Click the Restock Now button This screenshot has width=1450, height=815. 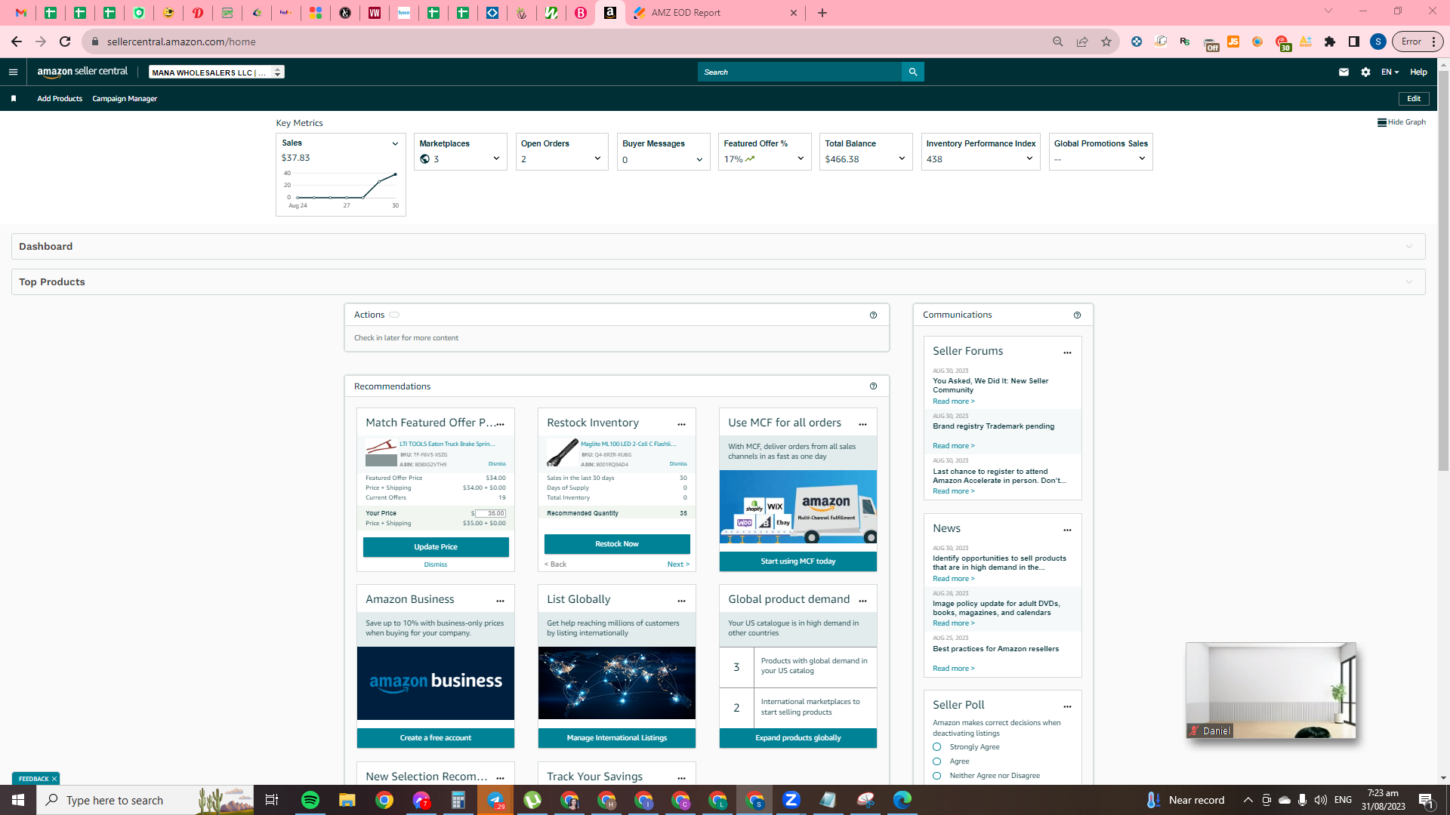click(x=617, y=544)
